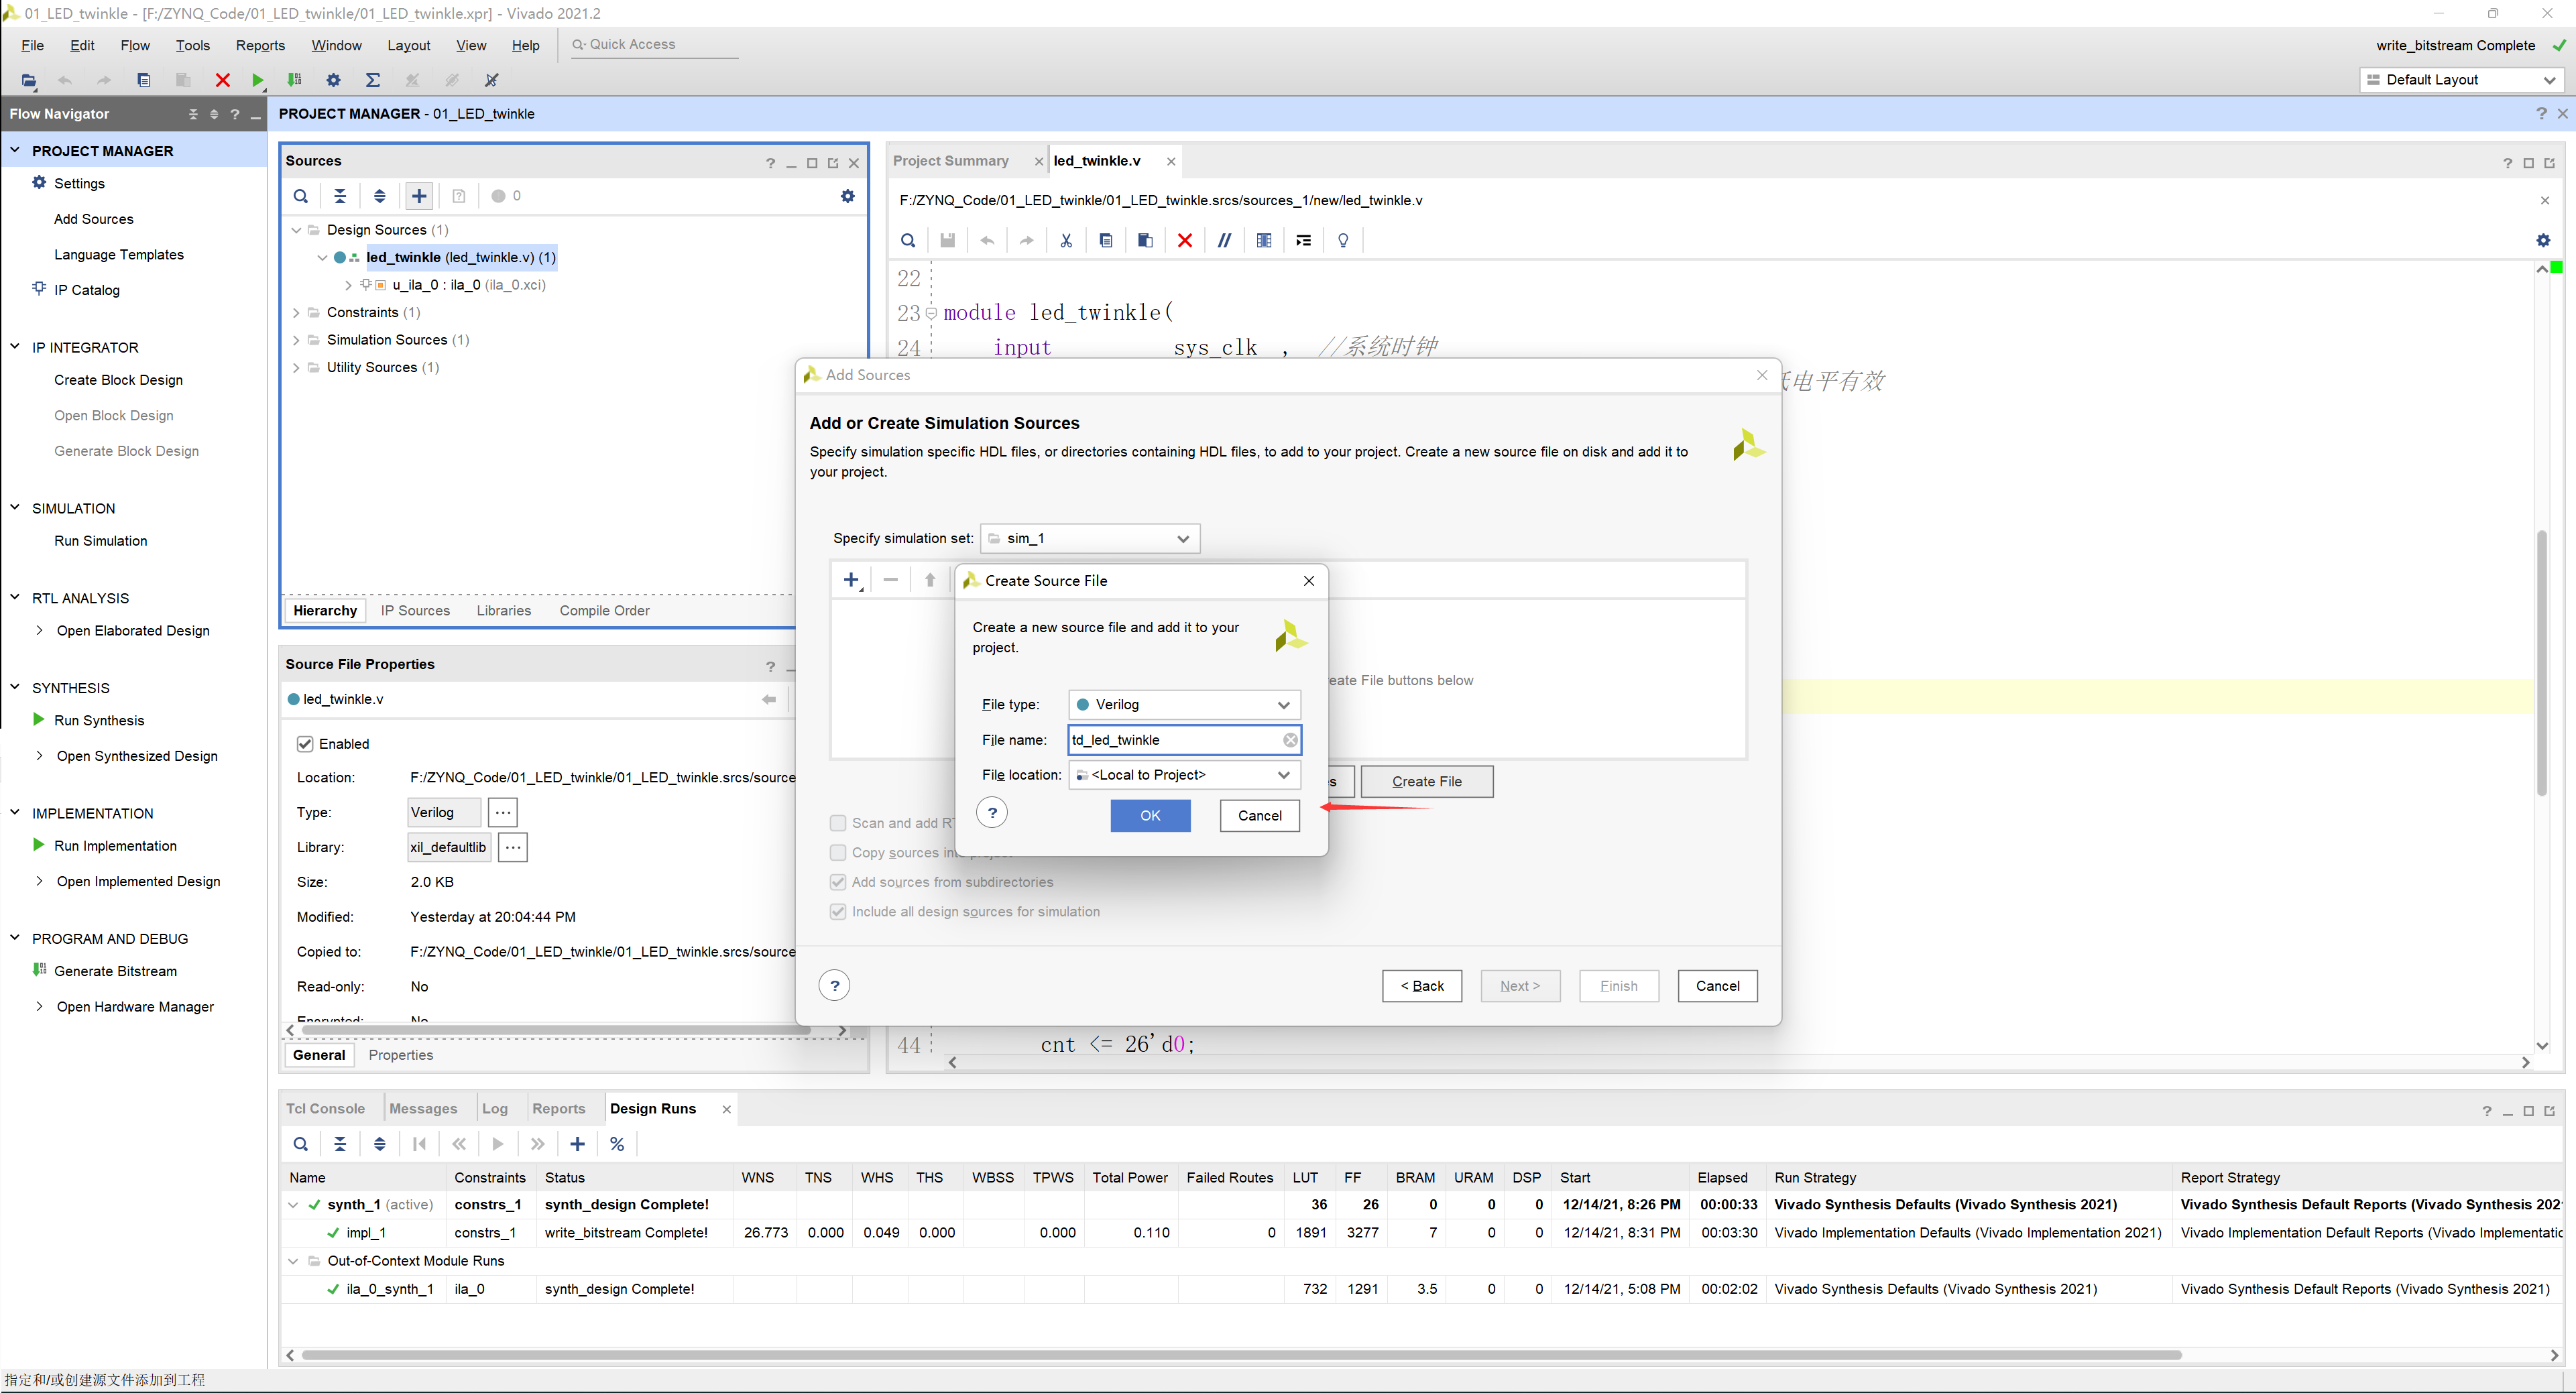Click the search icon in led_twinkle.v editor toolbar
This screenshot has height=1393, width=2576.
point(907,240)
